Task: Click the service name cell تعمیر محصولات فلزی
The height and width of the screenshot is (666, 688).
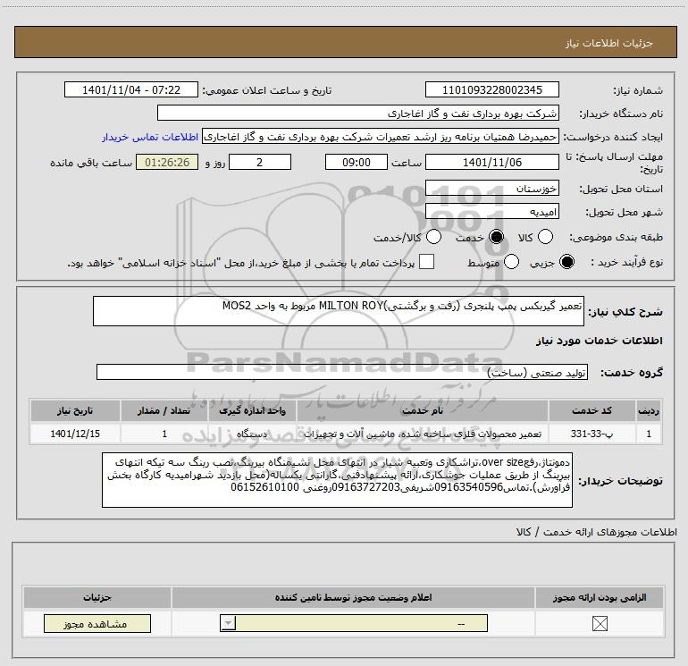Action: click(422, 434)
